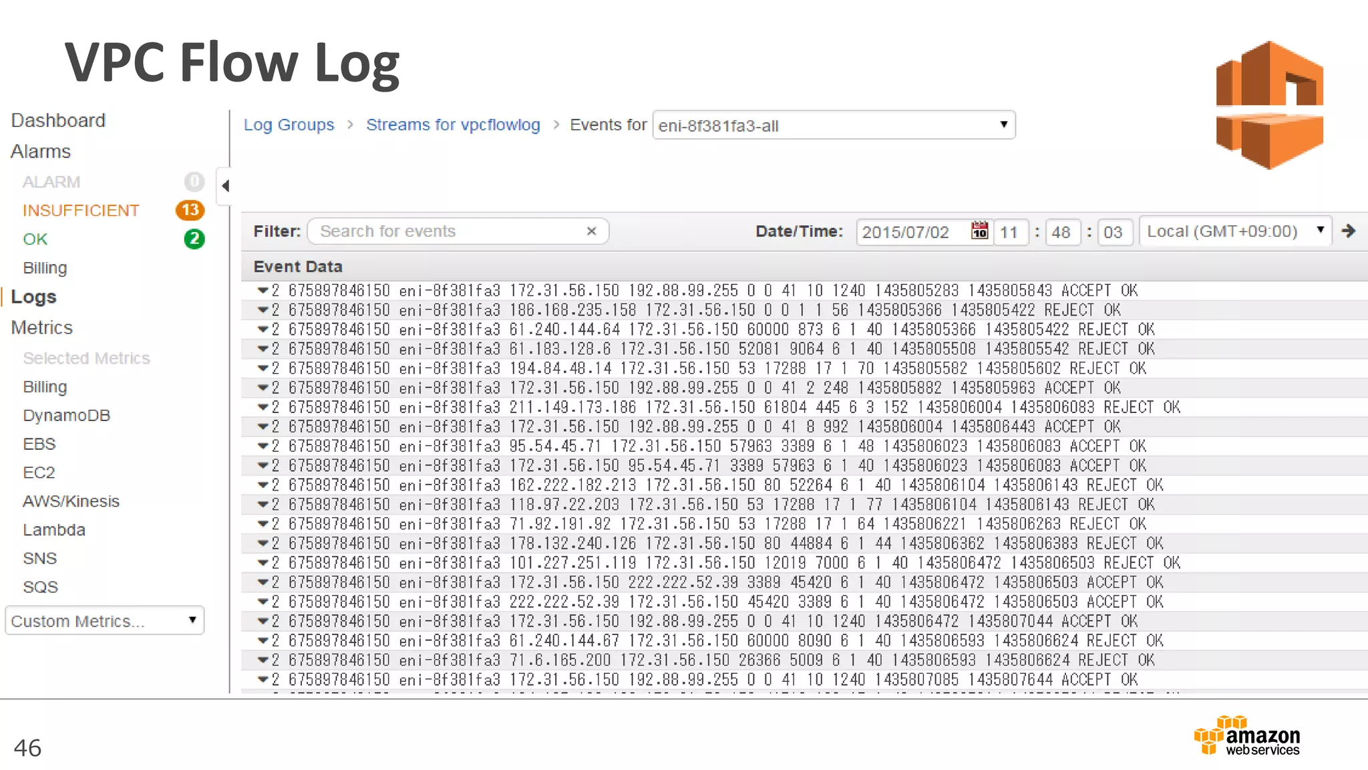Select event 222.222.52.39 to 172.31.56.150
This screenshot has width=1368, height=770.
coord(804,602)
